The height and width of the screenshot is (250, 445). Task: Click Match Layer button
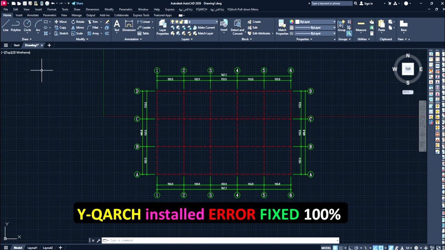tap(203, 33)
